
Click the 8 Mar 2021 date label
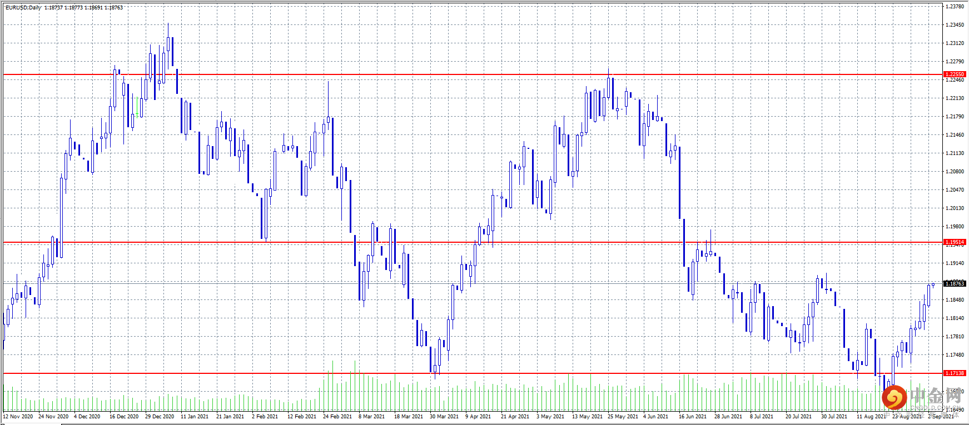point(372,417)
